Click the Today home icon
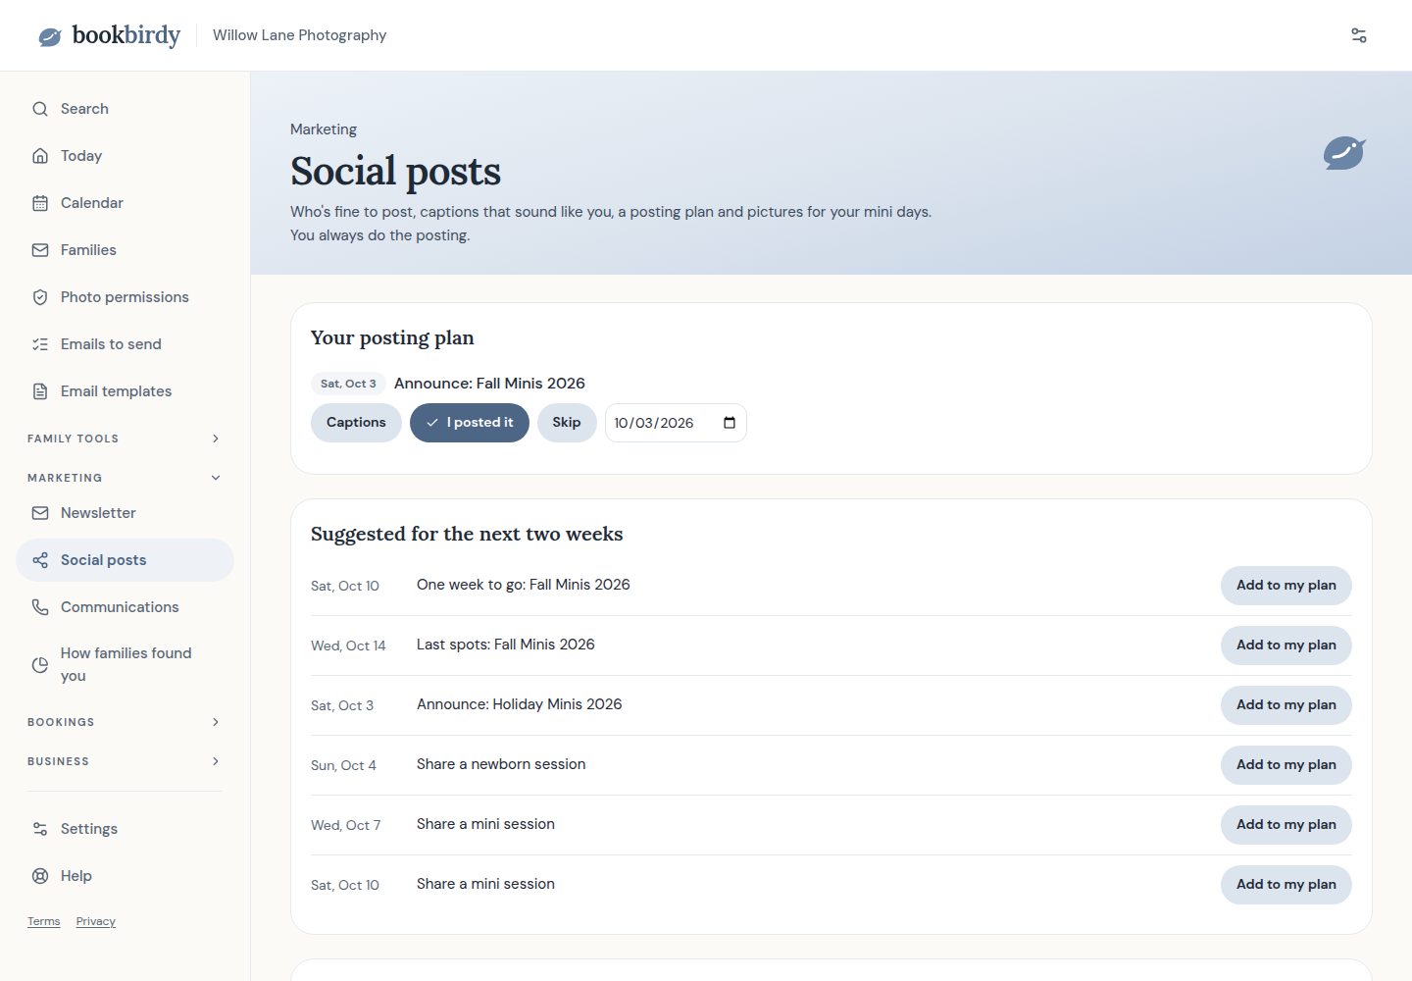Viewport: 1412px width, 981px height. coord(40,156)
